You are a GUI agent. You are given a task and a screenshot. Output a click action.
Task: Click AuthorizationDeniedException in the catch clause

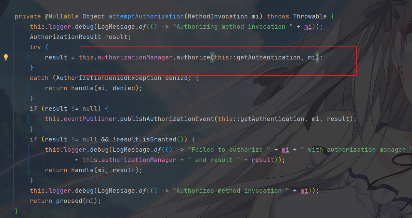point(108,78)
